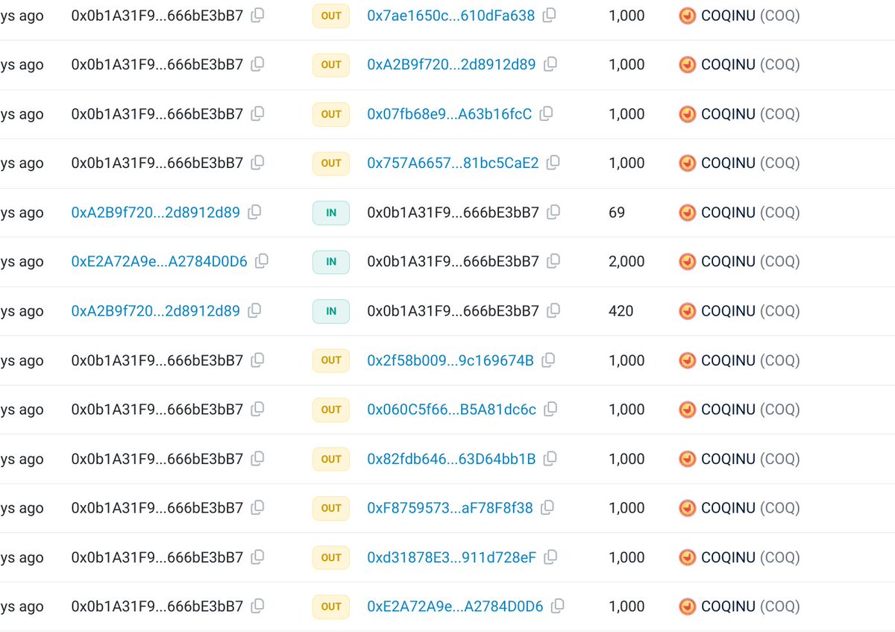The width and height of the screenshot is (895, 632).
Task: Open sender link 0xE2A72A9e...A2784D0D6 in 2,000 row
Action: tap(160, 261)
